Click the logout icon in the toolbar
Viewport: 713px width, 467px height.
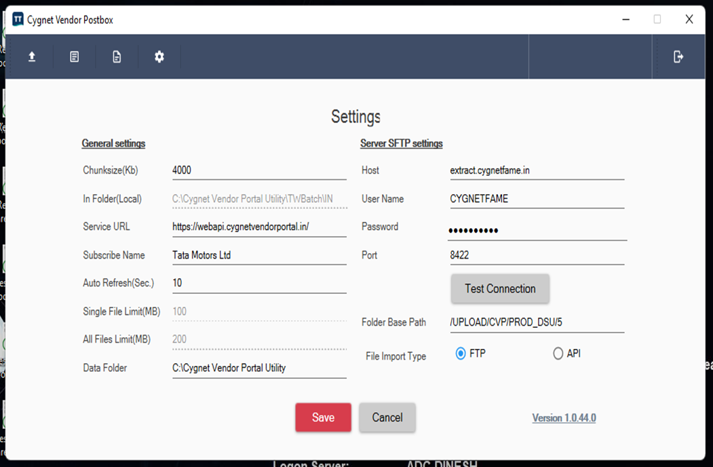coord(678,57)
